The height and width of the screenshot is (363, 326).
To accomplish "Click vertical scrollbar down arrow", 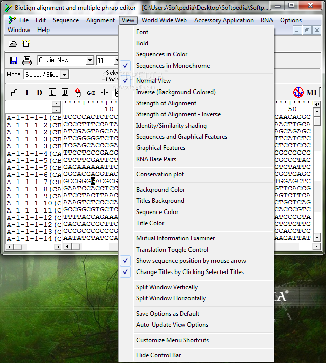I will point(317,238).
